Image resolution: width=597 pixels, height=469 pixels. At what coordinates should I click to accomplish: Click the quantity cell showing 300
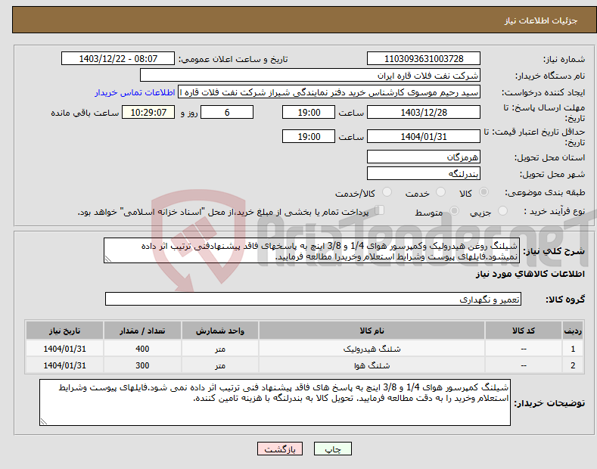[x=142, y=365]
